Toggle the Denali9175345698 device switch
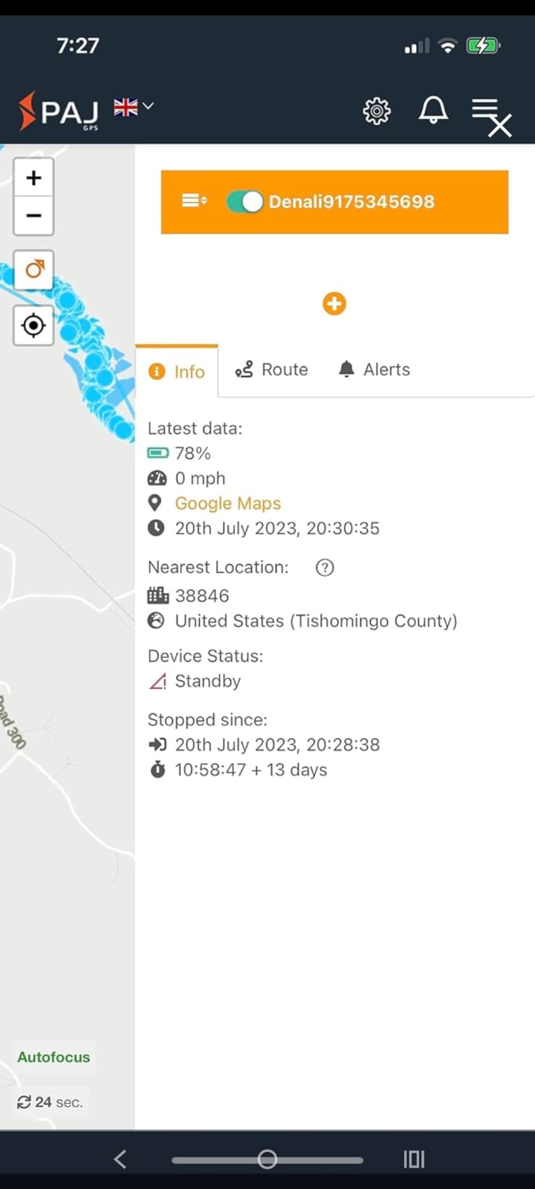Screen dimensions: 535x1189 tap(245, 201)
